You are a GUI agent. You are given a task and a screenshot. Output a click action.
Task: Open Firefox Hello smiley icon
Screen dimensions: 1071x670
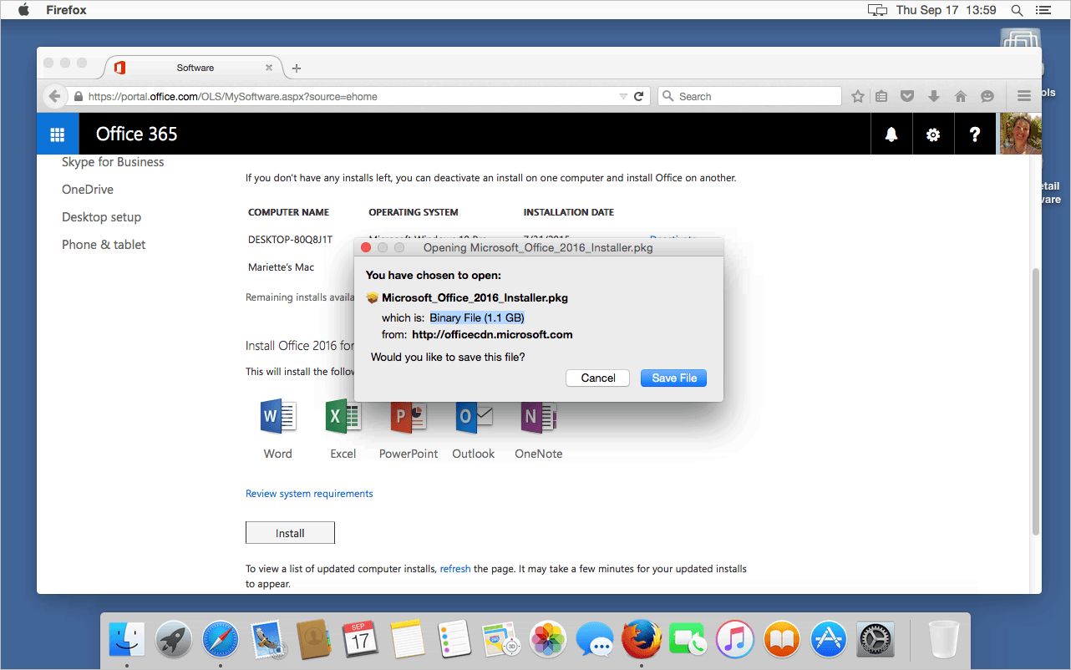coord(987,96)
